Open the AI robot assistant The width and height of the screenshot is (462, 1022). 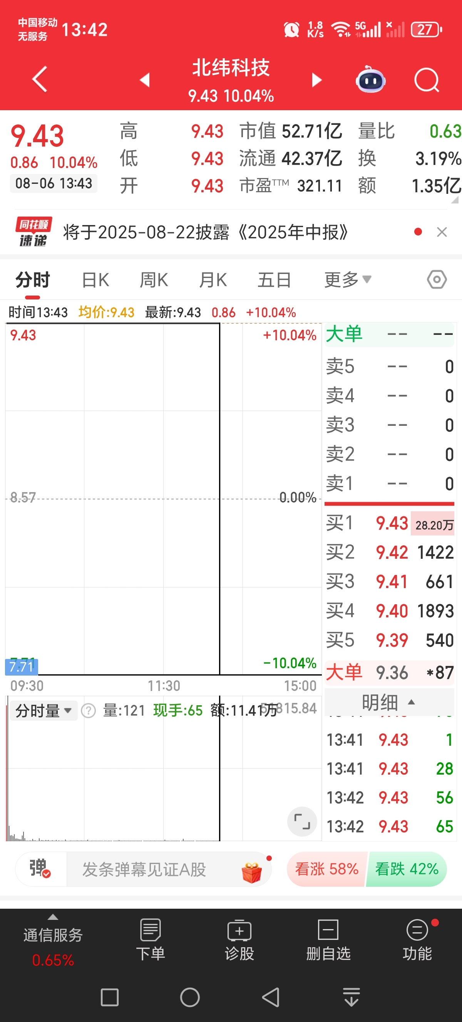[370, 80]
